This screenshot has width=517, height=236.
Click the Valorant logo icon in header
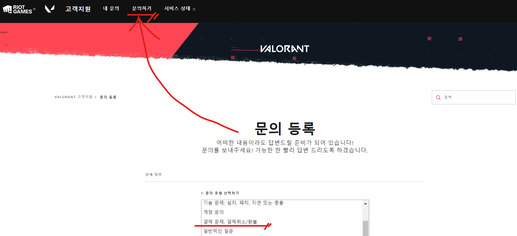50,9
